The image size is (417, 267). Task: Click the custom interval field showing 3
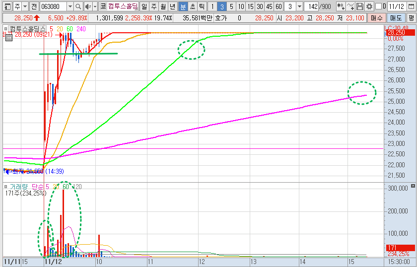tap(290, 6)
